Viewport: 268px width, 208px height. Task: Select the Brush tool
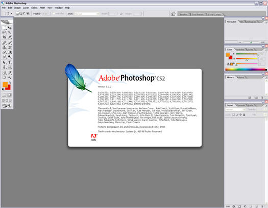click(10, 43)
